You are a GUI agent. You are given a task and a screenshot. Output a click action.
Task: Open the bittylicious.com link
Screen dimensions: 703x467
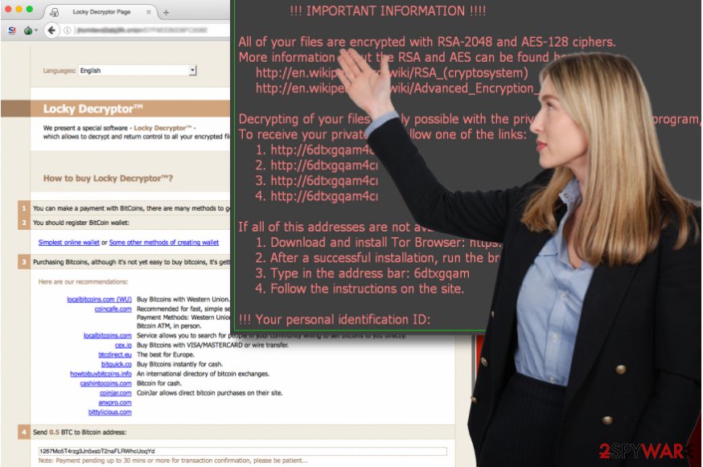(110, 412)
